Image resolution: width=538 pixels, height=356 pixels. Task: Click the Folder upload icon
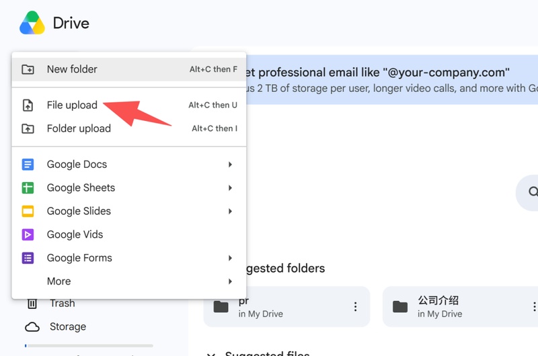[x=28, y=128]
